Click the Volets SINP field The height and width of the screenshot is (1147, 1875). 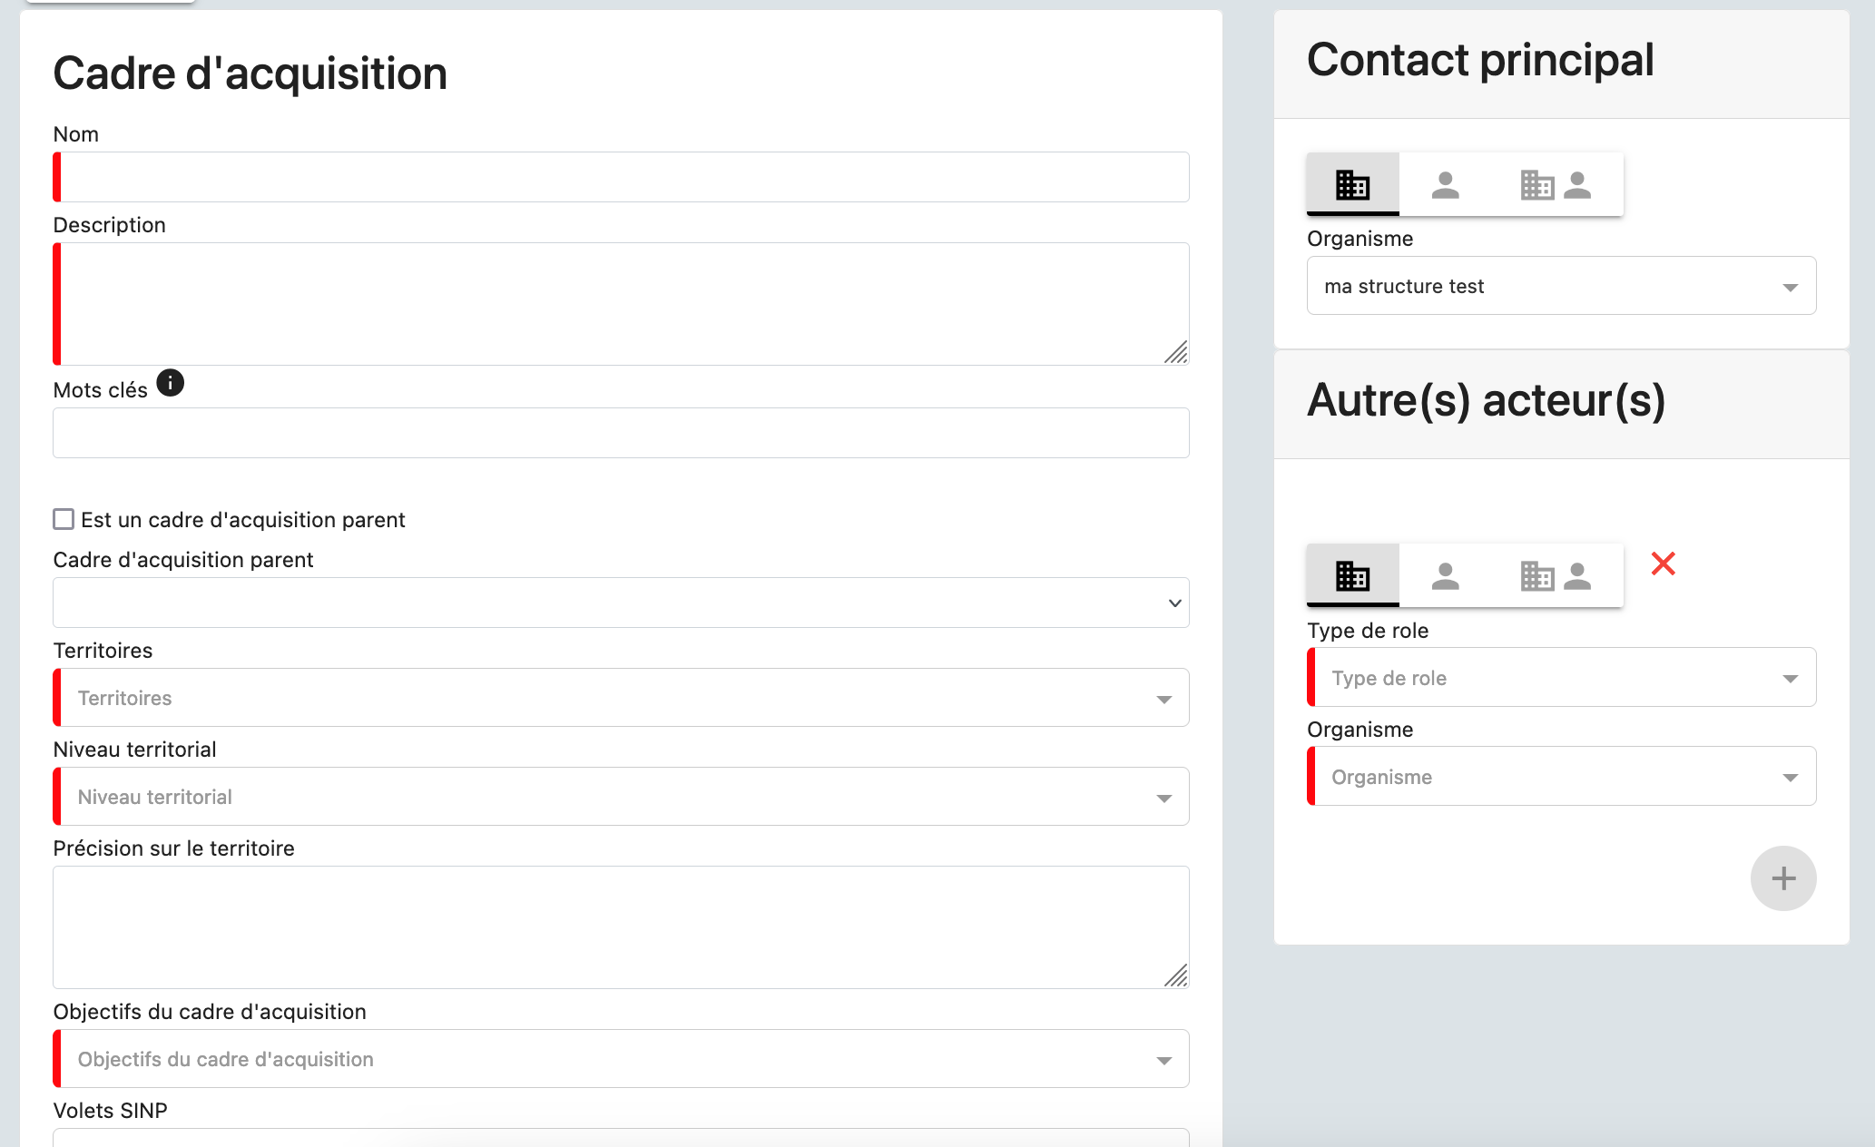point(621,1138)
